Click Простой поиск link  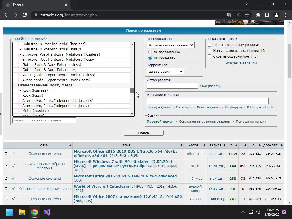point(160,121)
